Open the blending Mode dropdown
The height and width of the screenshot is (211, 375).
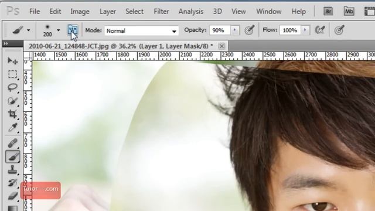point(142,30)
